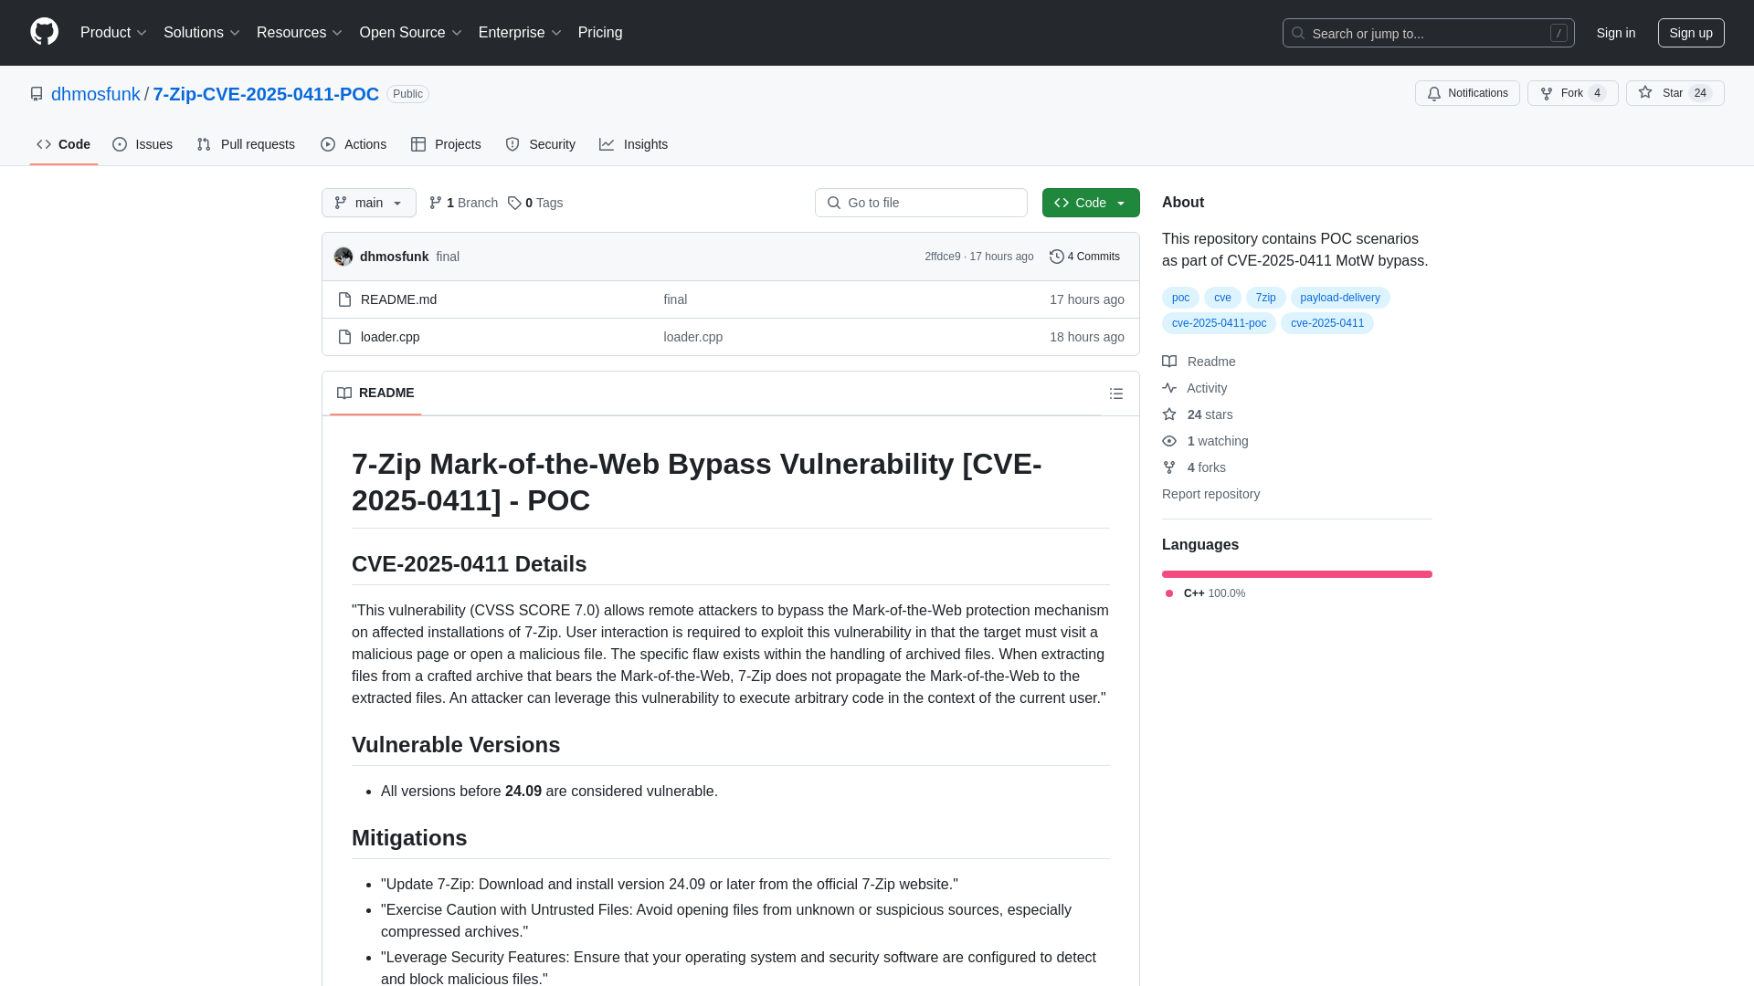Open the C++ 100.0% language link
Viewport: 1754px width, 986px height.
[1205, 593]
